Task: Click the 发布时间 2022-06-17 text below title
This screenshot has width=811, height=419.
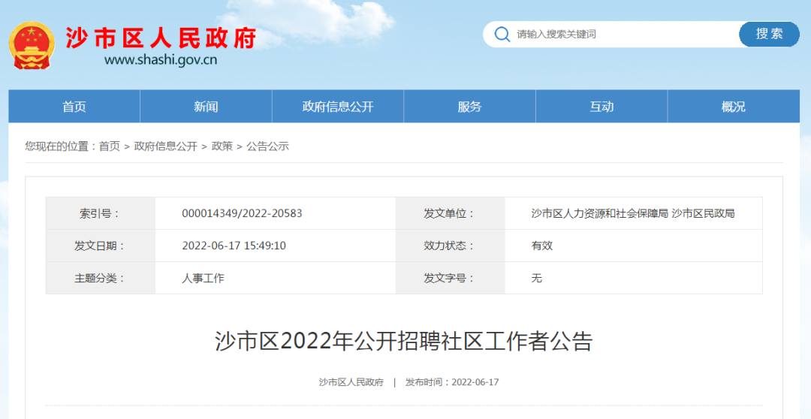Action: click(452, 382)
